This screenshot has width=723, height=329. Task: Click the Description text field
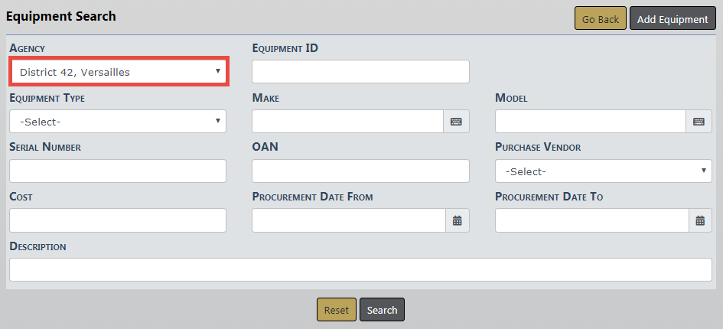tap(360, 270)
